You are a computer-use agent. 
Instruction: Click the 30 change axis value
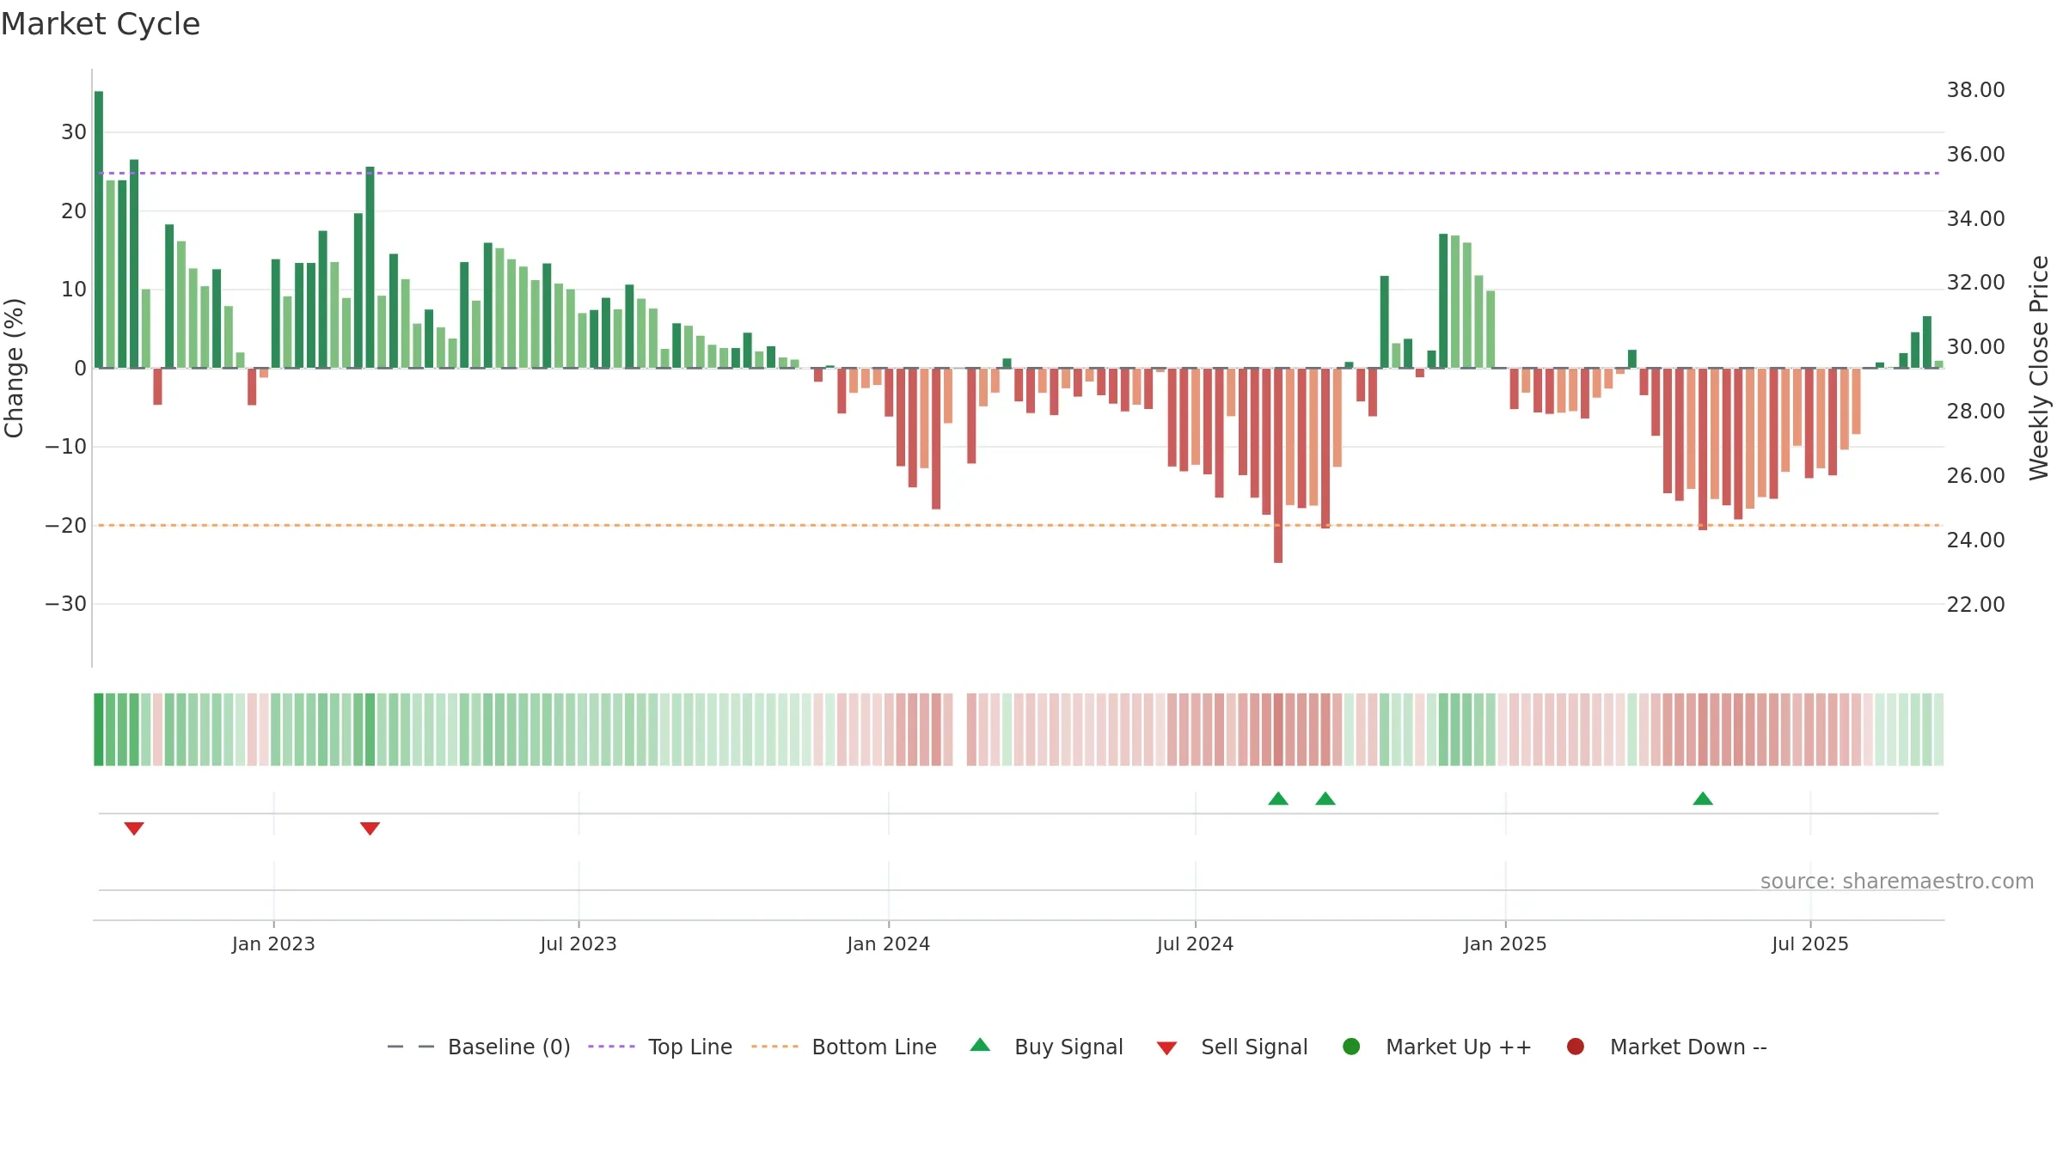pos(74,132)
